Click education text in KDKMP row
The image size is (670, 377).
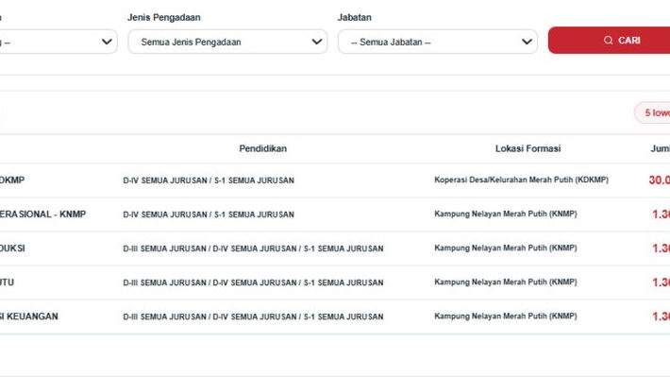point(209,180)
